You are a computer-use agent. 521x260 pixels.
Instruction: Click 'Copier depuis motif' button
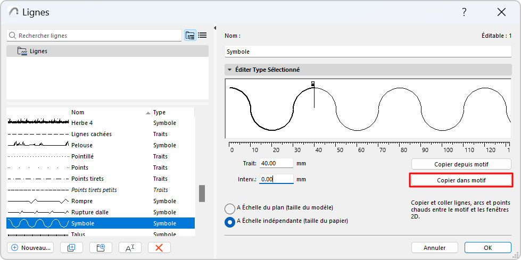tap(461, 164)
